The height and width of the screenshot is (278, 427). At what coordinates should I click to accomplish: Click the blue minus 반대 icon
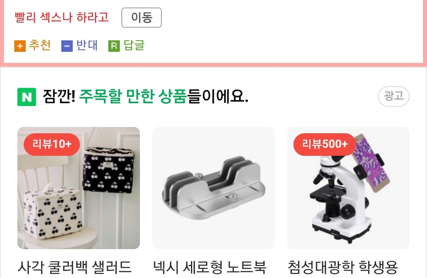pyautogui.click(x=67, y=46)
